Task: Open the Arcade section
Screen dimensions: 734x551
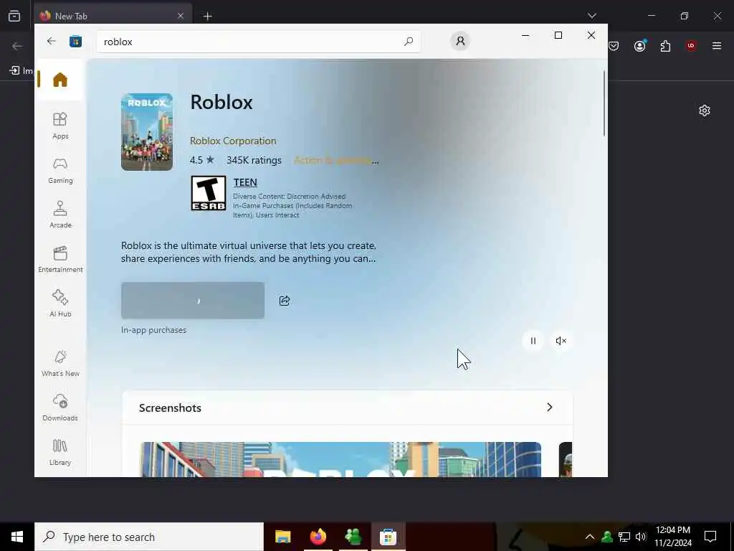Action: (x=60, y=215)
